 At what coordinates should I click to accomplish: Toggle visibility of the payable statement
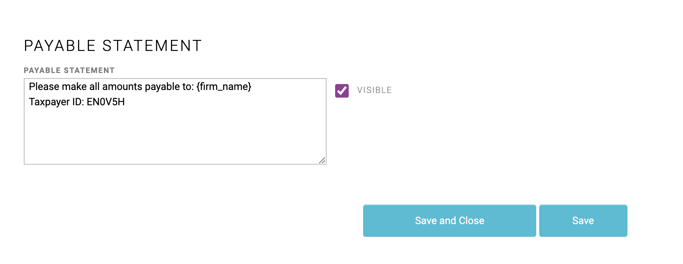pyautogui.click(x=341, y=90)
